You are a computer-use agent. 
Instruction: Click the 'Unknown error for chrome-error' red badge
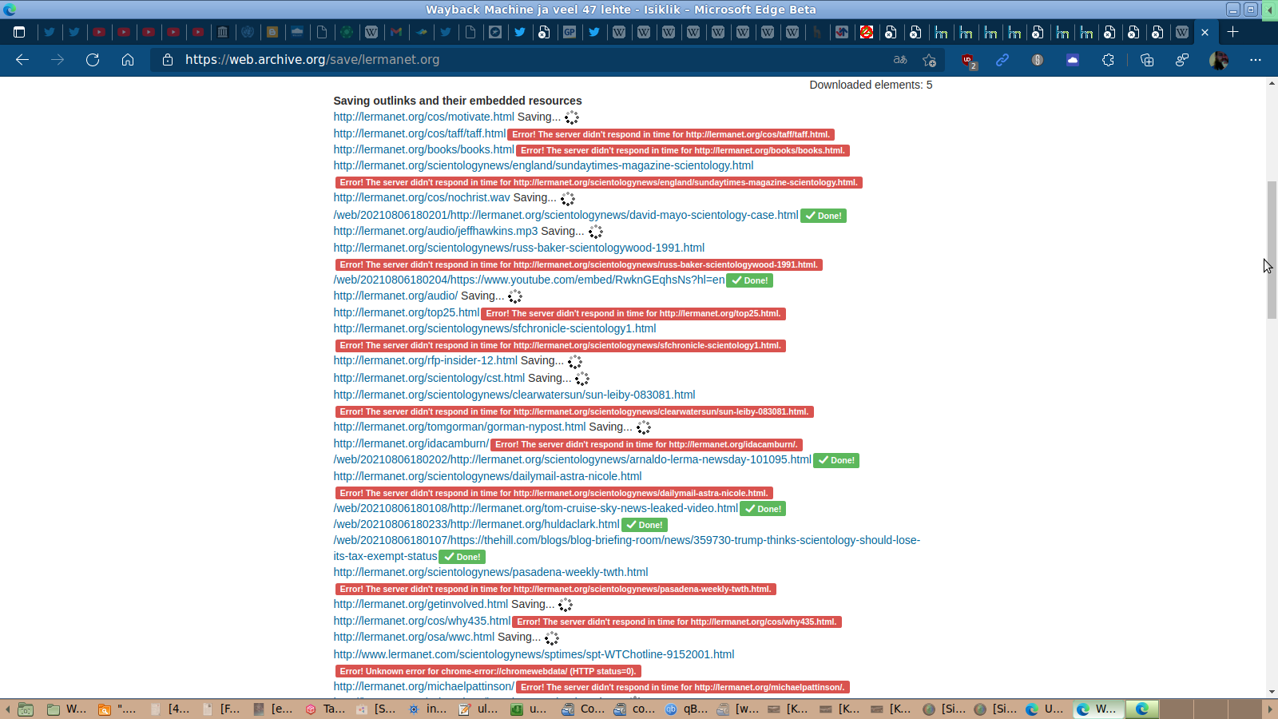pyautogui.click(x=488, y=671)
